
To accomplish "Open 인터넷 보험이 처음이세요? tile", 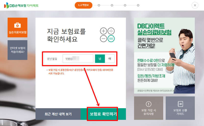I will point(17,50).
